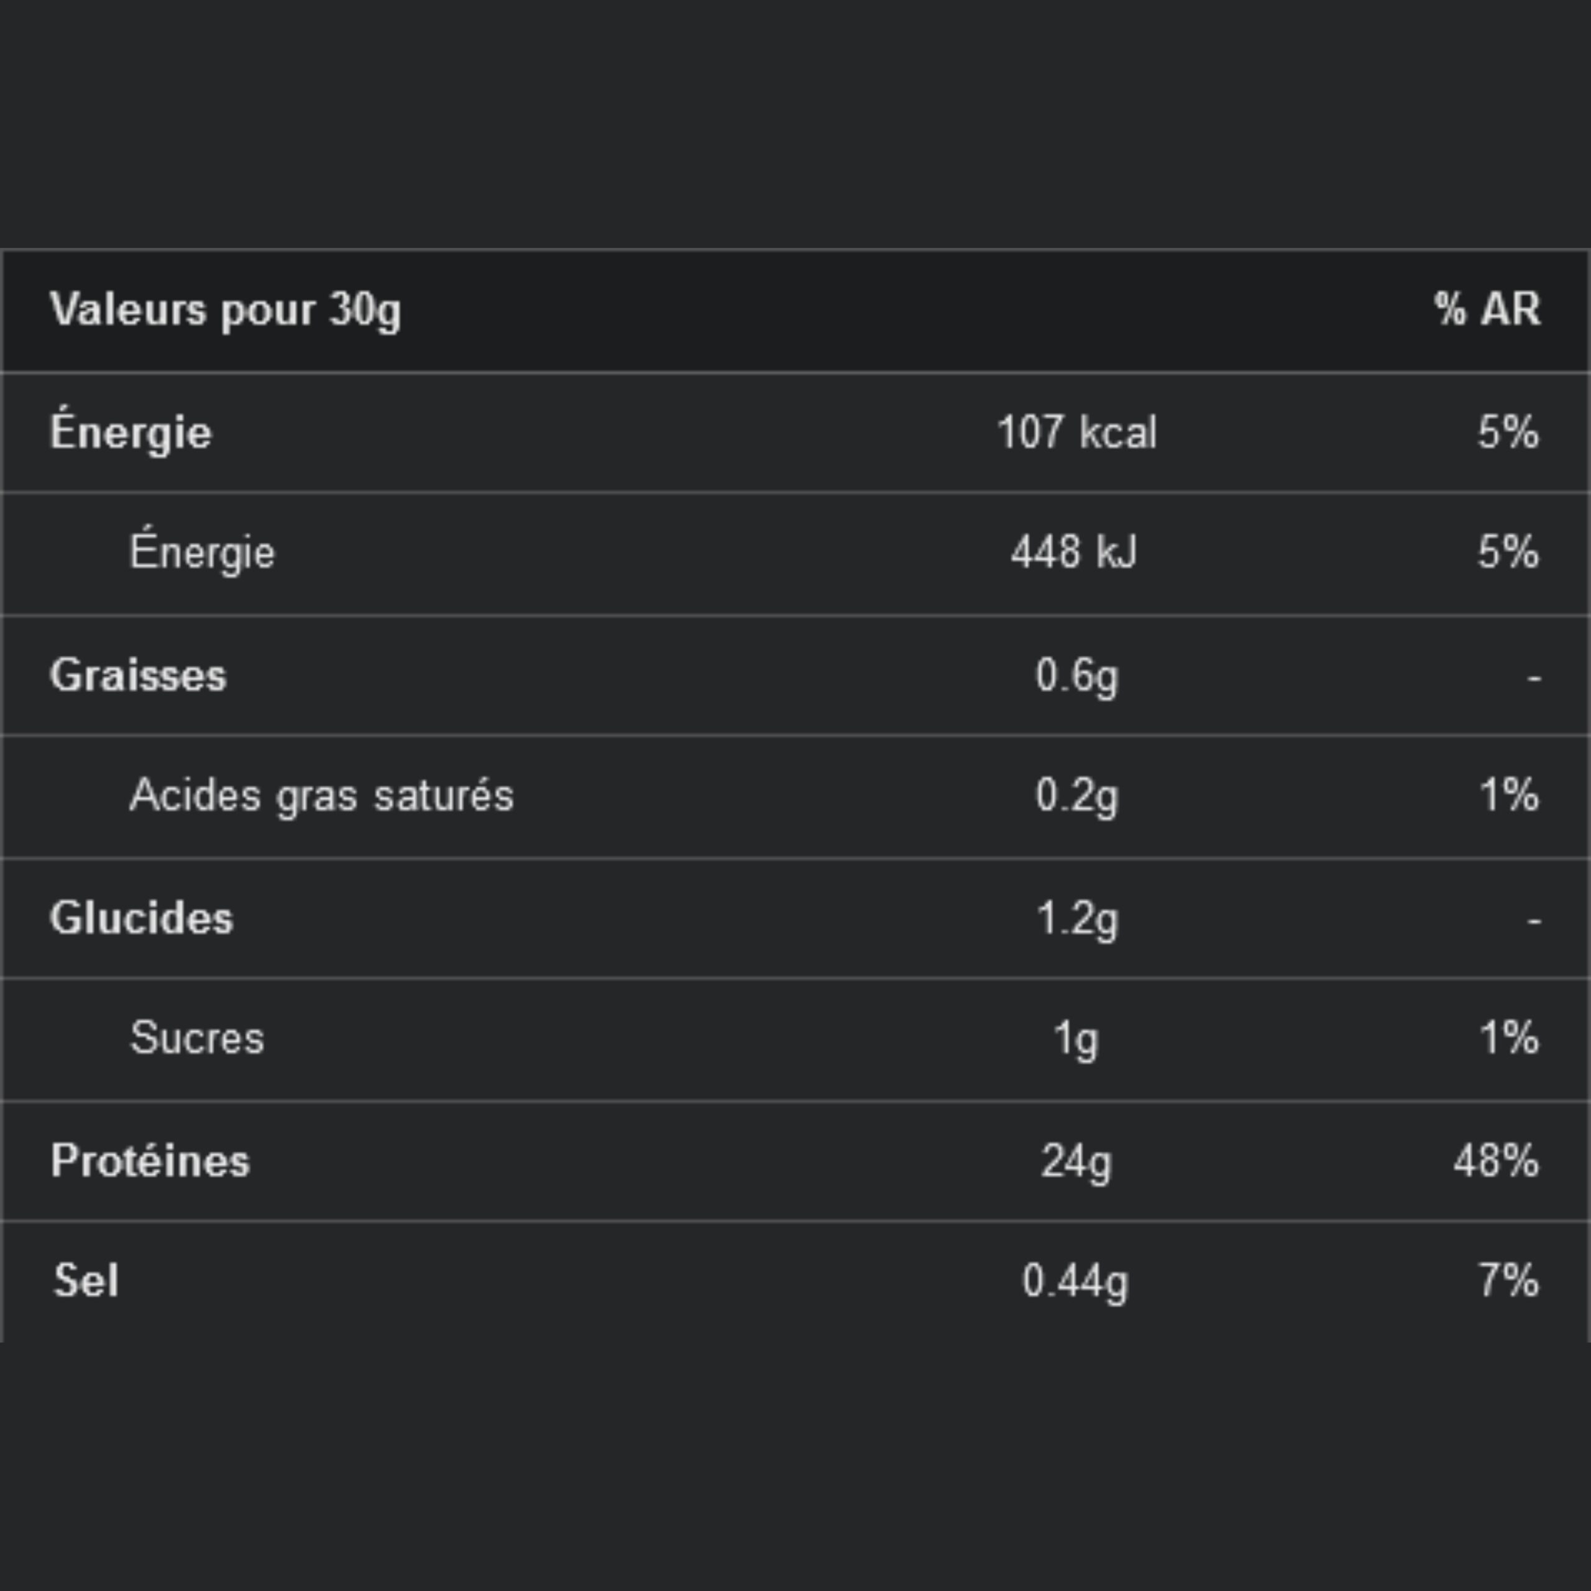Click the "Acides gras saturés" label
This screenshot has width=1591, height=1591.
click(x=321, y=795)
